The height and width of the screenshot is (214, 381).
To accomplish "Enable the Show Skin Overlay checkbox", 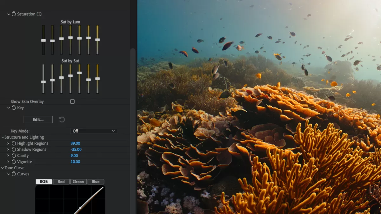I will click(x=72, y=101).
